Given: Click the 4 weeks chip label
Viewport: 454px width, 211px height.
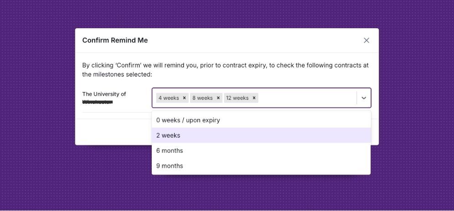Looking at the screenshot, I should click(169, 98).
